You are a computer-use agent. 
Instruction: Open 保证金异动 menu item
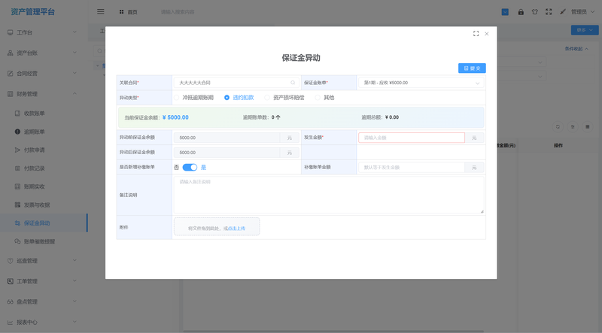click(44, 223)
